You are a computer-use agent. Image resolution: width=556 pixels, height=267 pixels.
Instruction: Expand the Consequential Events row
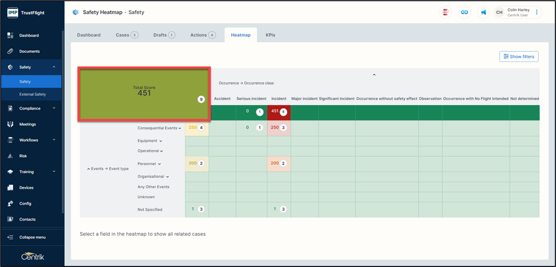180,128
